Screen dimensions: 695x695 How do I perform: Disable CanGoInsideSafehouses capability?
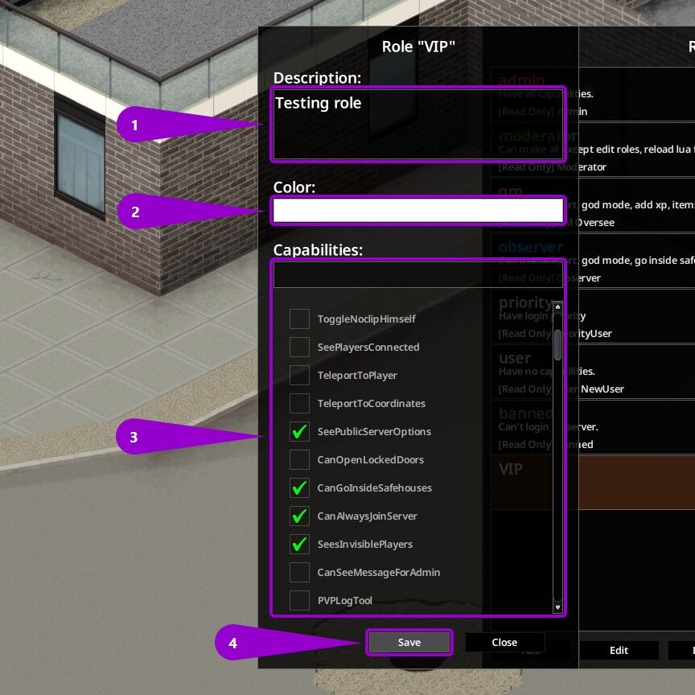[x=299, y=487]
